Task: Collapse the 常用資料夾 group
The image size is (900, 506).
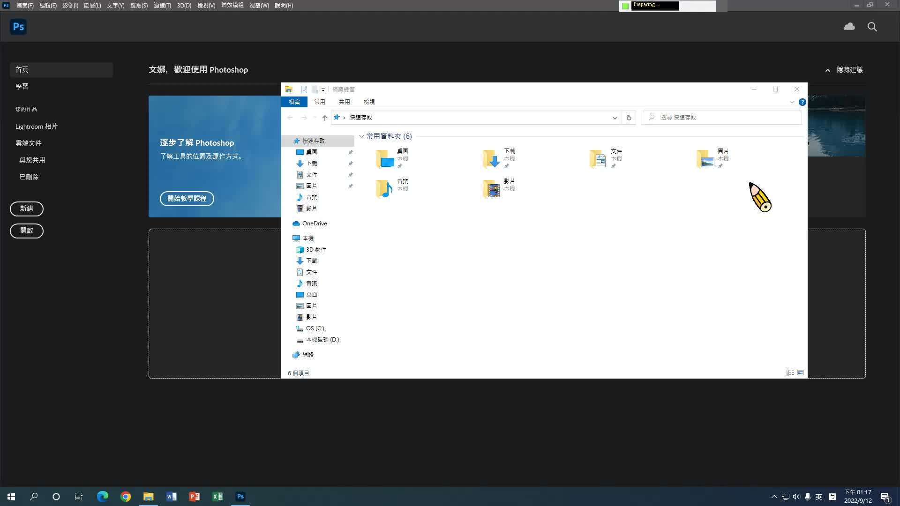Action: 361,136
